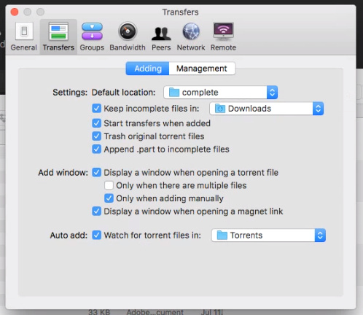This screenshot has height=315, width=363.
Task: Uncheck Append .part to incomplete files
Action: 97,149
